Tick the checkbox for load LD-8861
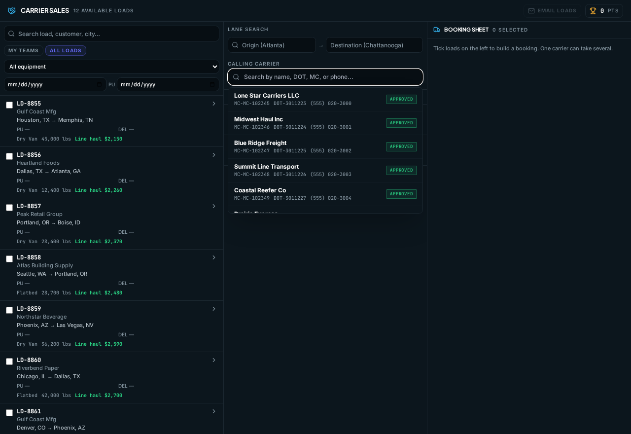Image resolution: width=631 pixels, height=434 pixels. [x=9, y=413]
